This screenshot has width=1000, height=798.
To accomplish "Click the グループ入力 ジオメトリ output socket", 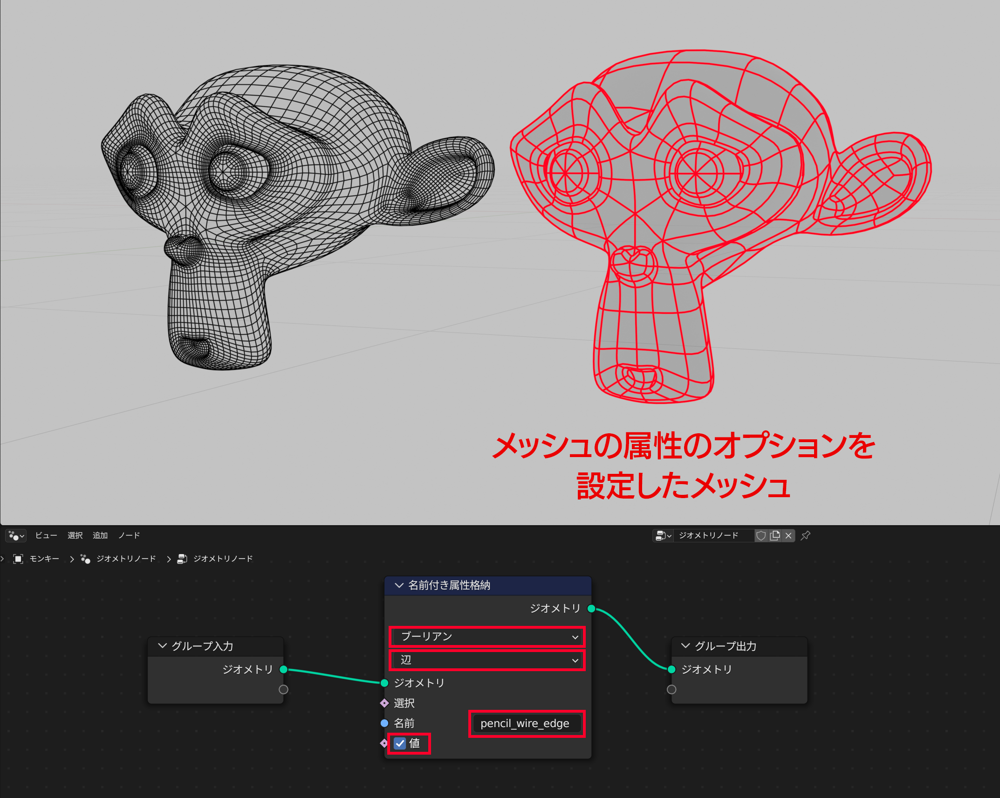I will (x=283, y=669).
